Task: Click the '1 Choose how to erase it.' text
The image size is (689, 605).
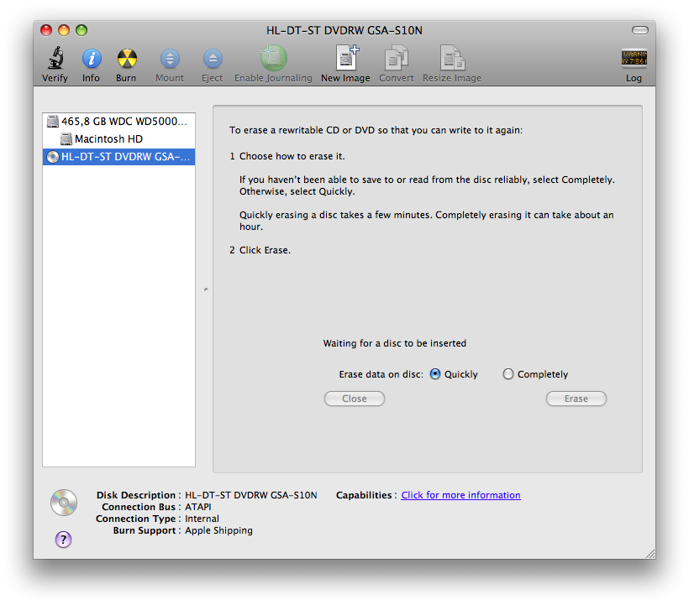Action: (287, 156)
